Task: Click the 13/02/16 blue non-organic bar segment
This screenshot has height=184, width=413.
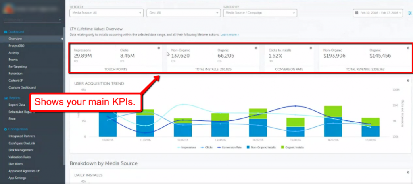Action: pos(220,129)
